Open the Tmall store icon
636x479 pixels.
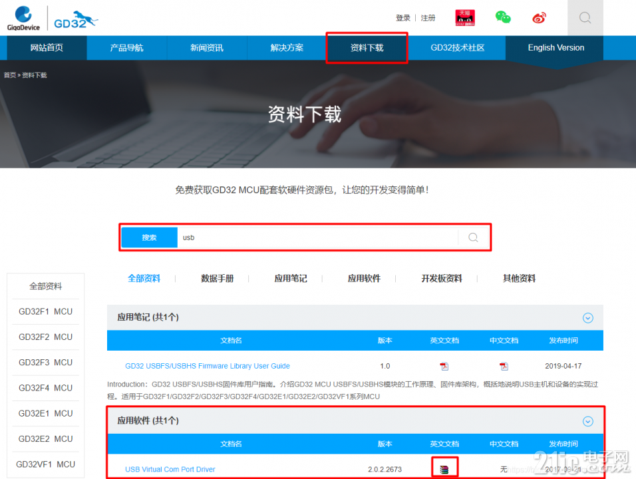[465, 18]
